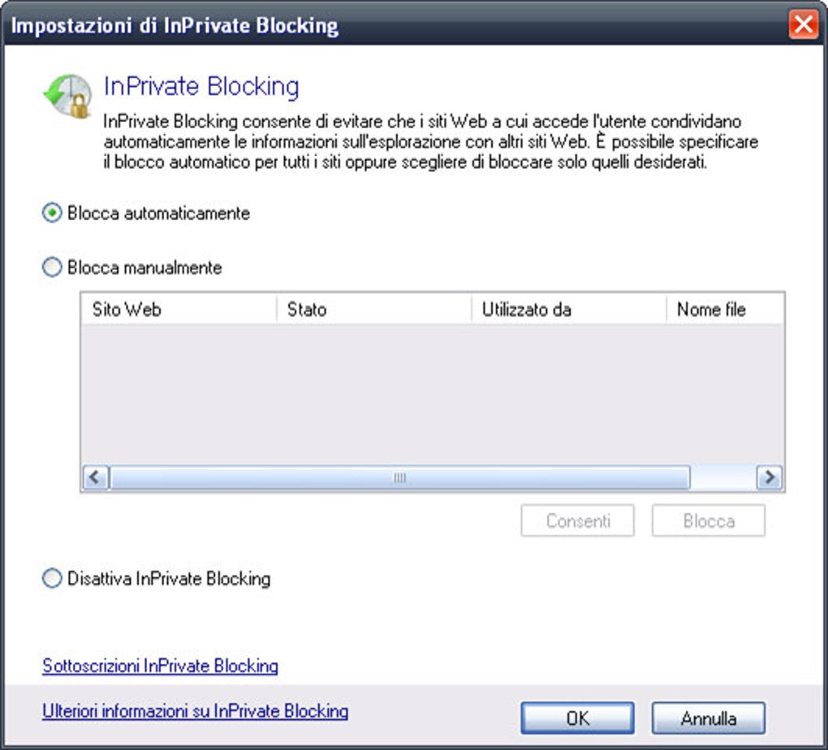The height and width of the screenshot is (750, 828).
Task: Sort by the Stato column header
Action: (374, 309)
